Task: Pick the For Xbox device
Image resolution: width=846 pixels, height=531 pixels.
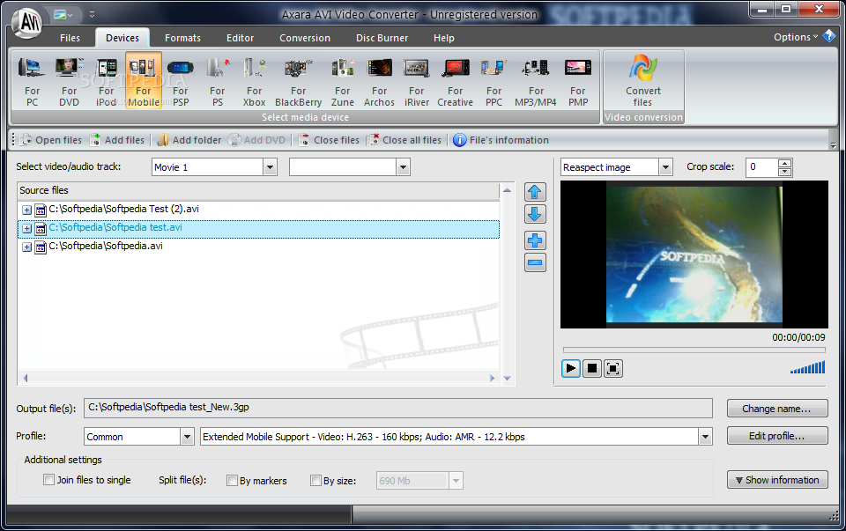Action: pyautogui.click(x=254, y=81)
